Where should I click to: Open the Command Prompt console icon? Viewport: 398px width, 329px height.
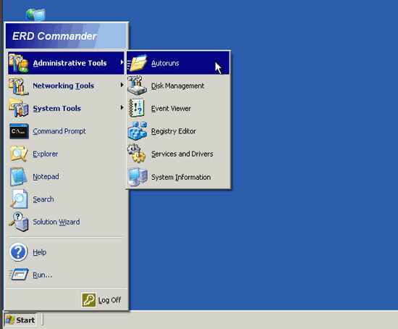pyautogui.click(x=19, y=131)
